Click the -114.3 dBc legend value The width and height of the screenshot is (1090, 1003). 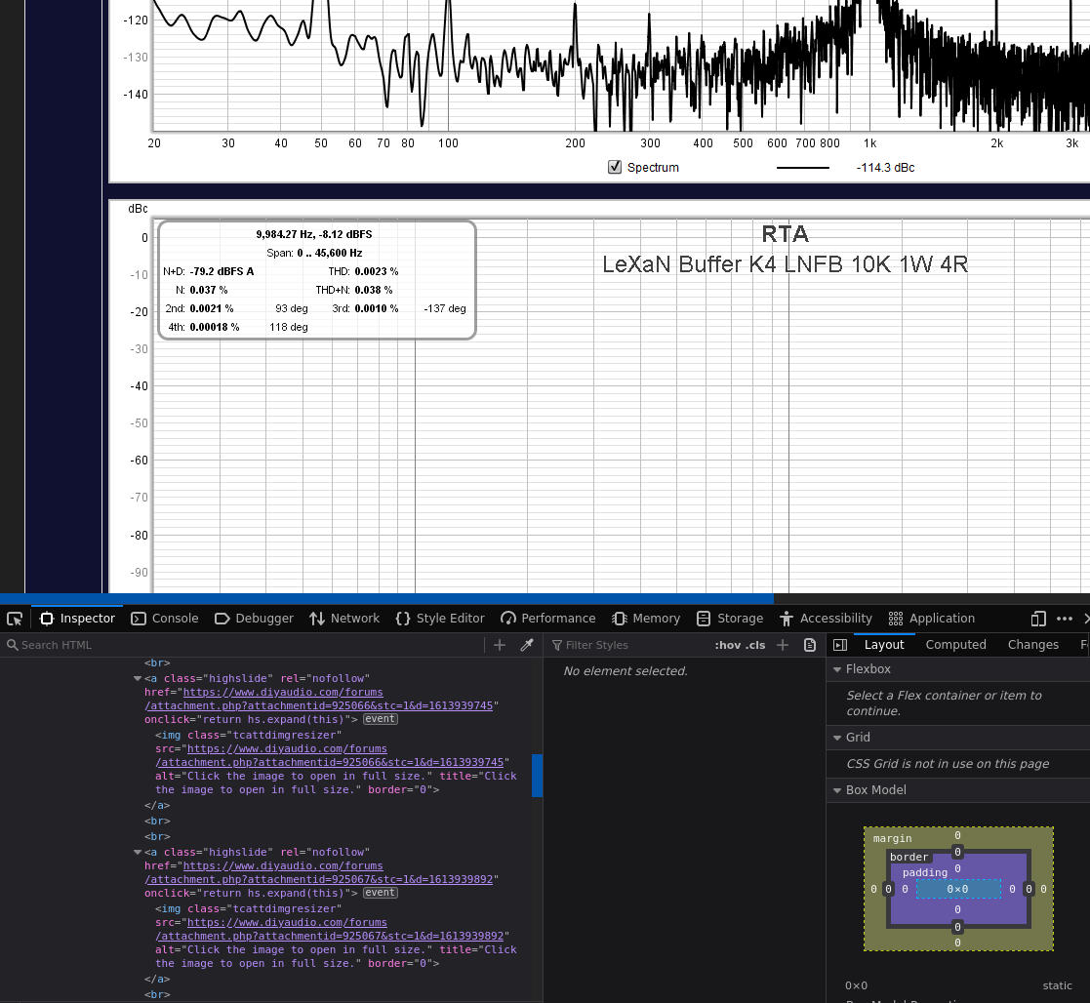[885, 168]
